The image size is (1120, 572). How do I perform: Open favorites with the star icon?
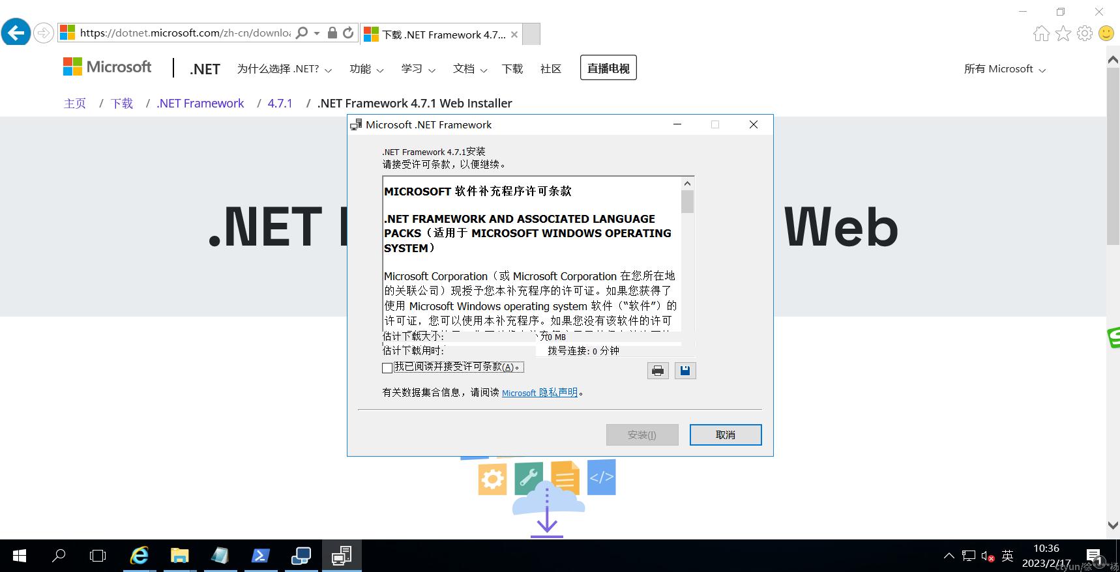(1063, 33)
